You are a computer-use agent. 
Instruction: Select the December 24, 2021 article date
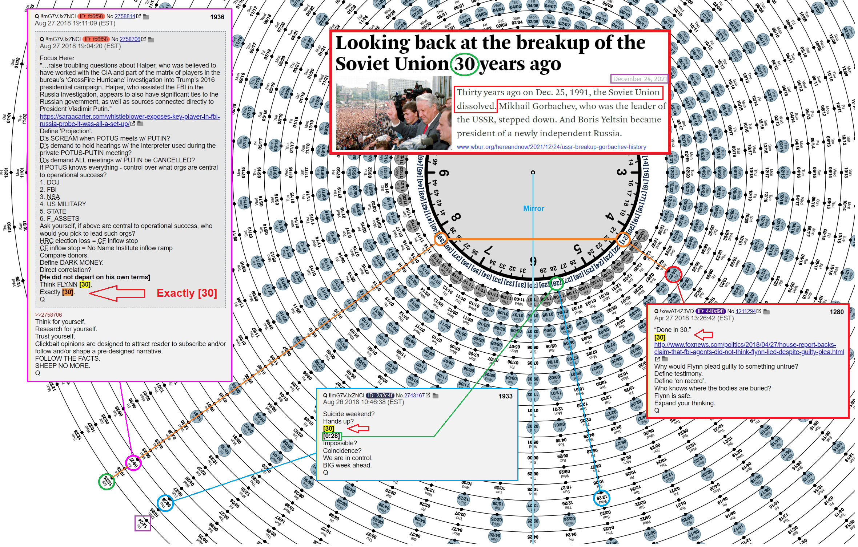click(x=639, y=79)
